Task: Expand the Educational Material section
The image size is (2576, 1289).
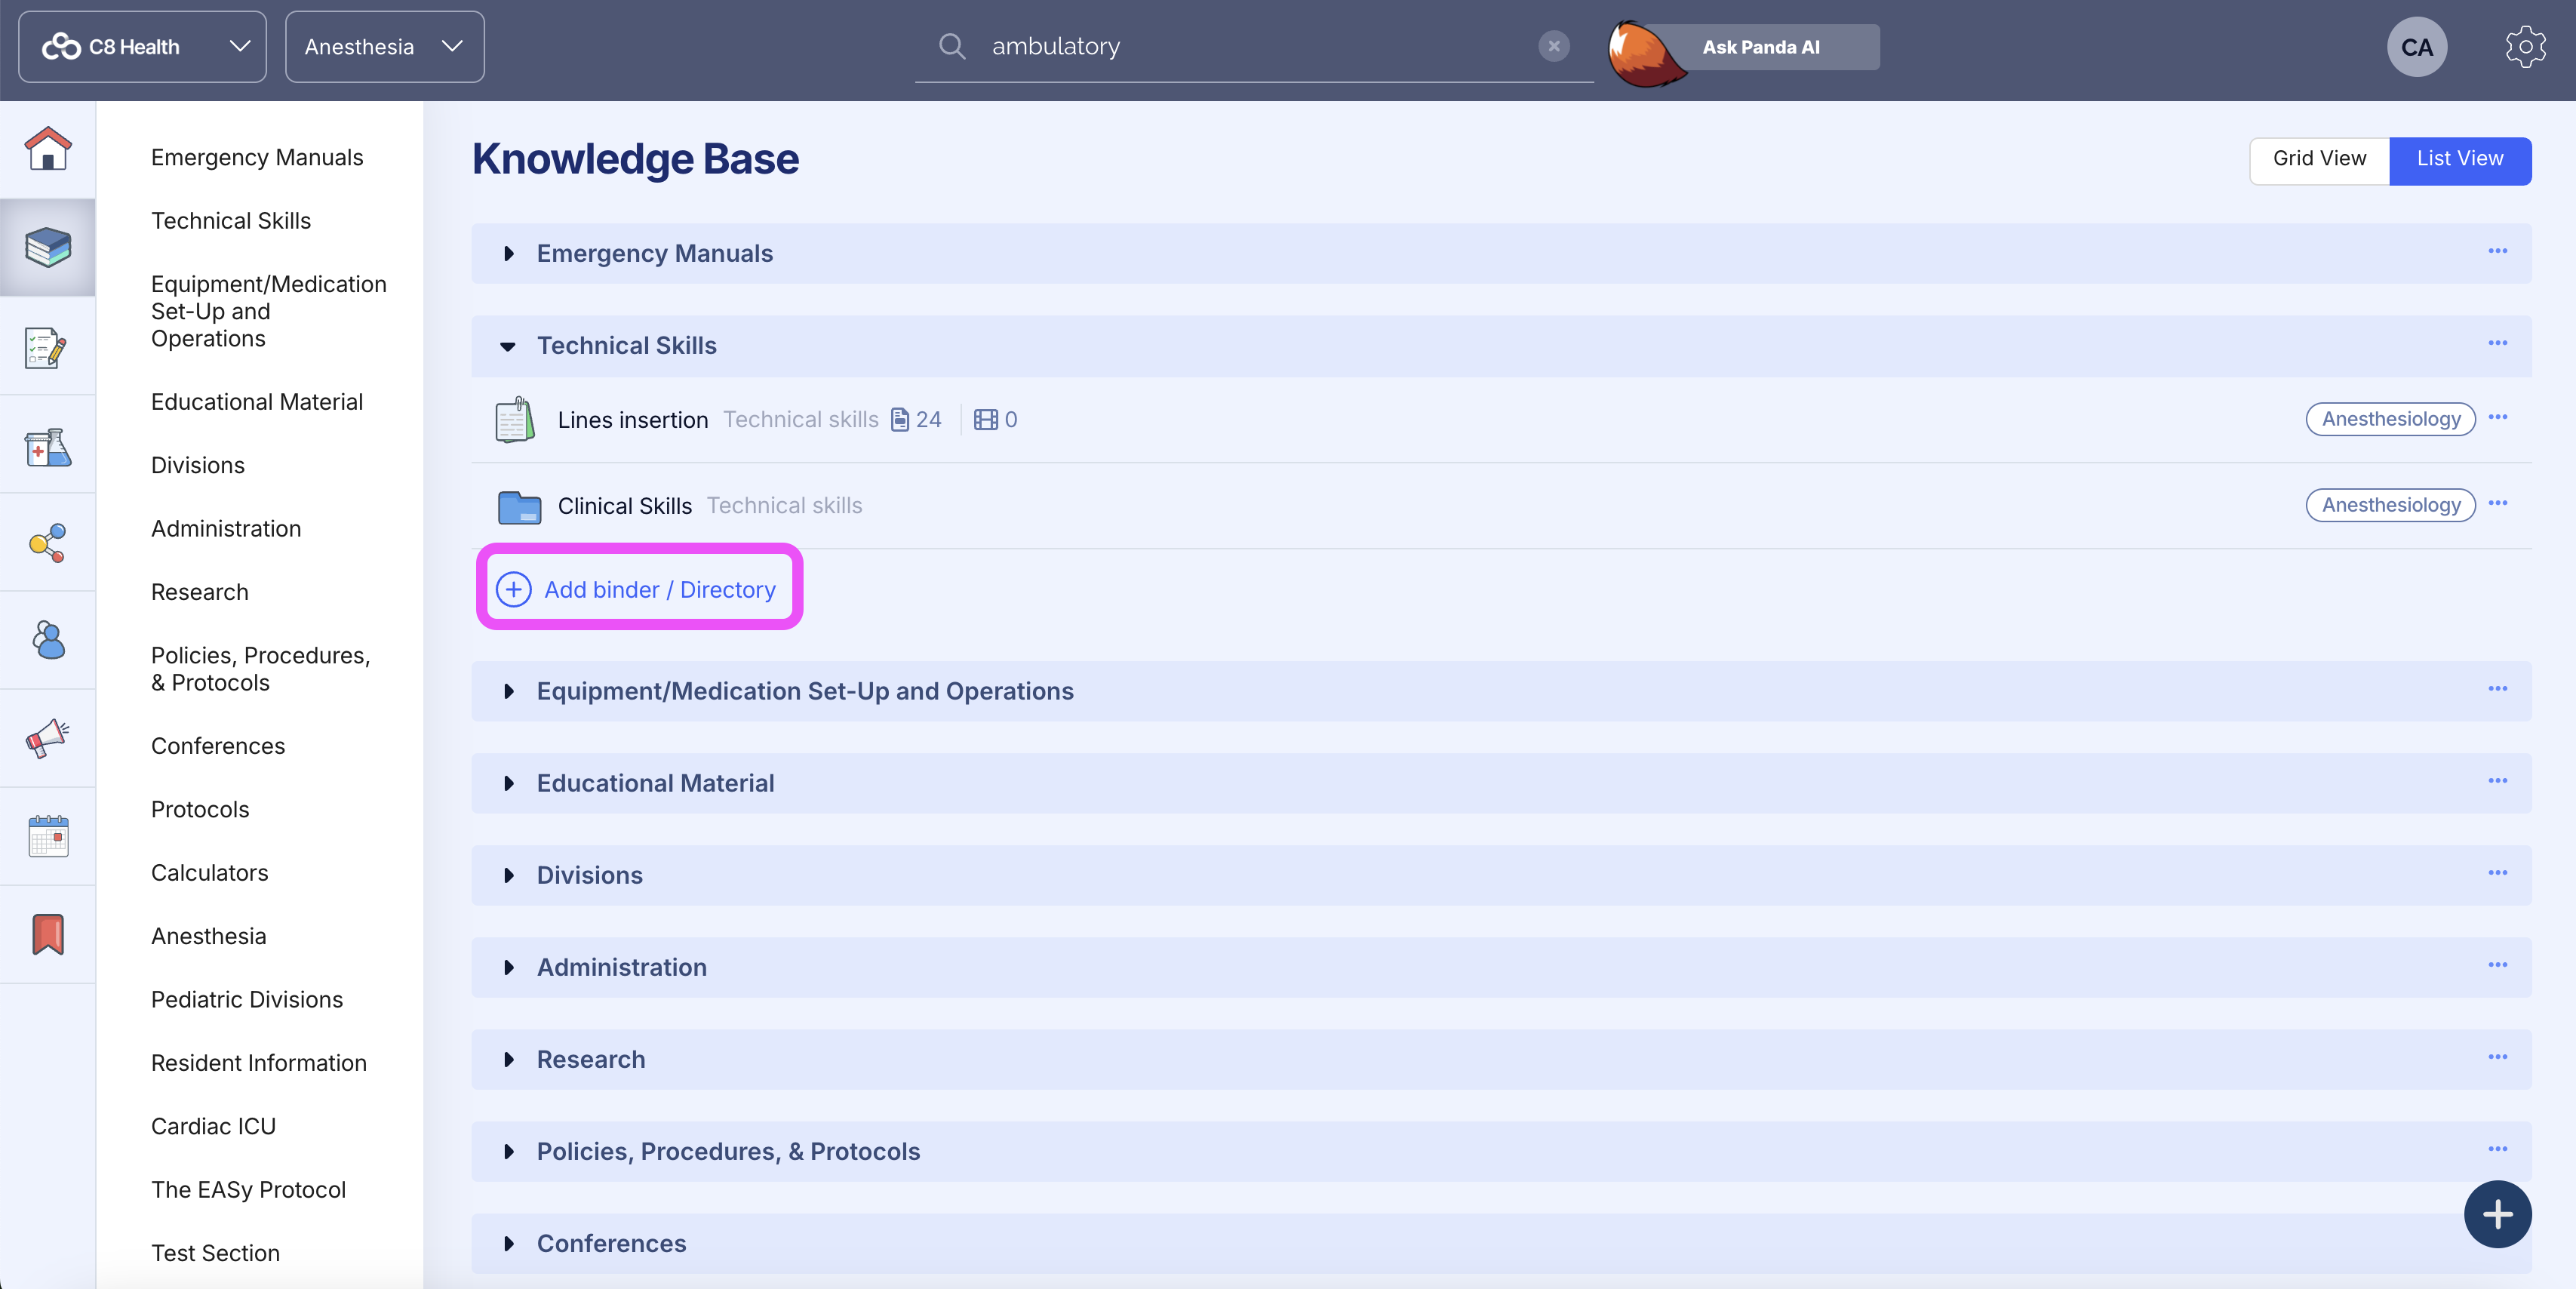Action: click(x=508, y=784)
